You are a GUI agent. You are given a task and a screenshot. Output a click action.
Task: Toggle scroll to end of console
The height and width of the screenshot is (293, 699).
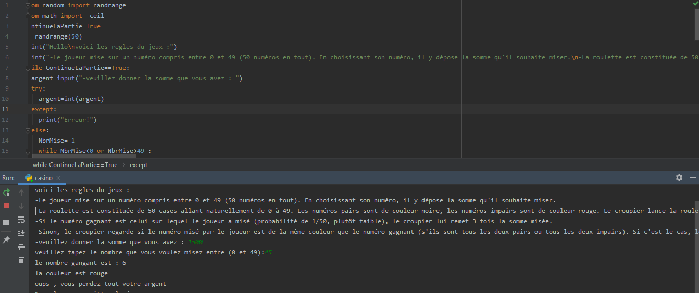coord(21,233)
